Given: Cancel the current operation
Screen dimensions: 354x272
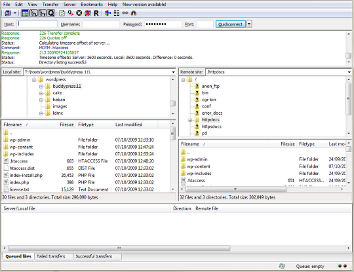Looking at the screenshot, I should [x=79, y=13].
